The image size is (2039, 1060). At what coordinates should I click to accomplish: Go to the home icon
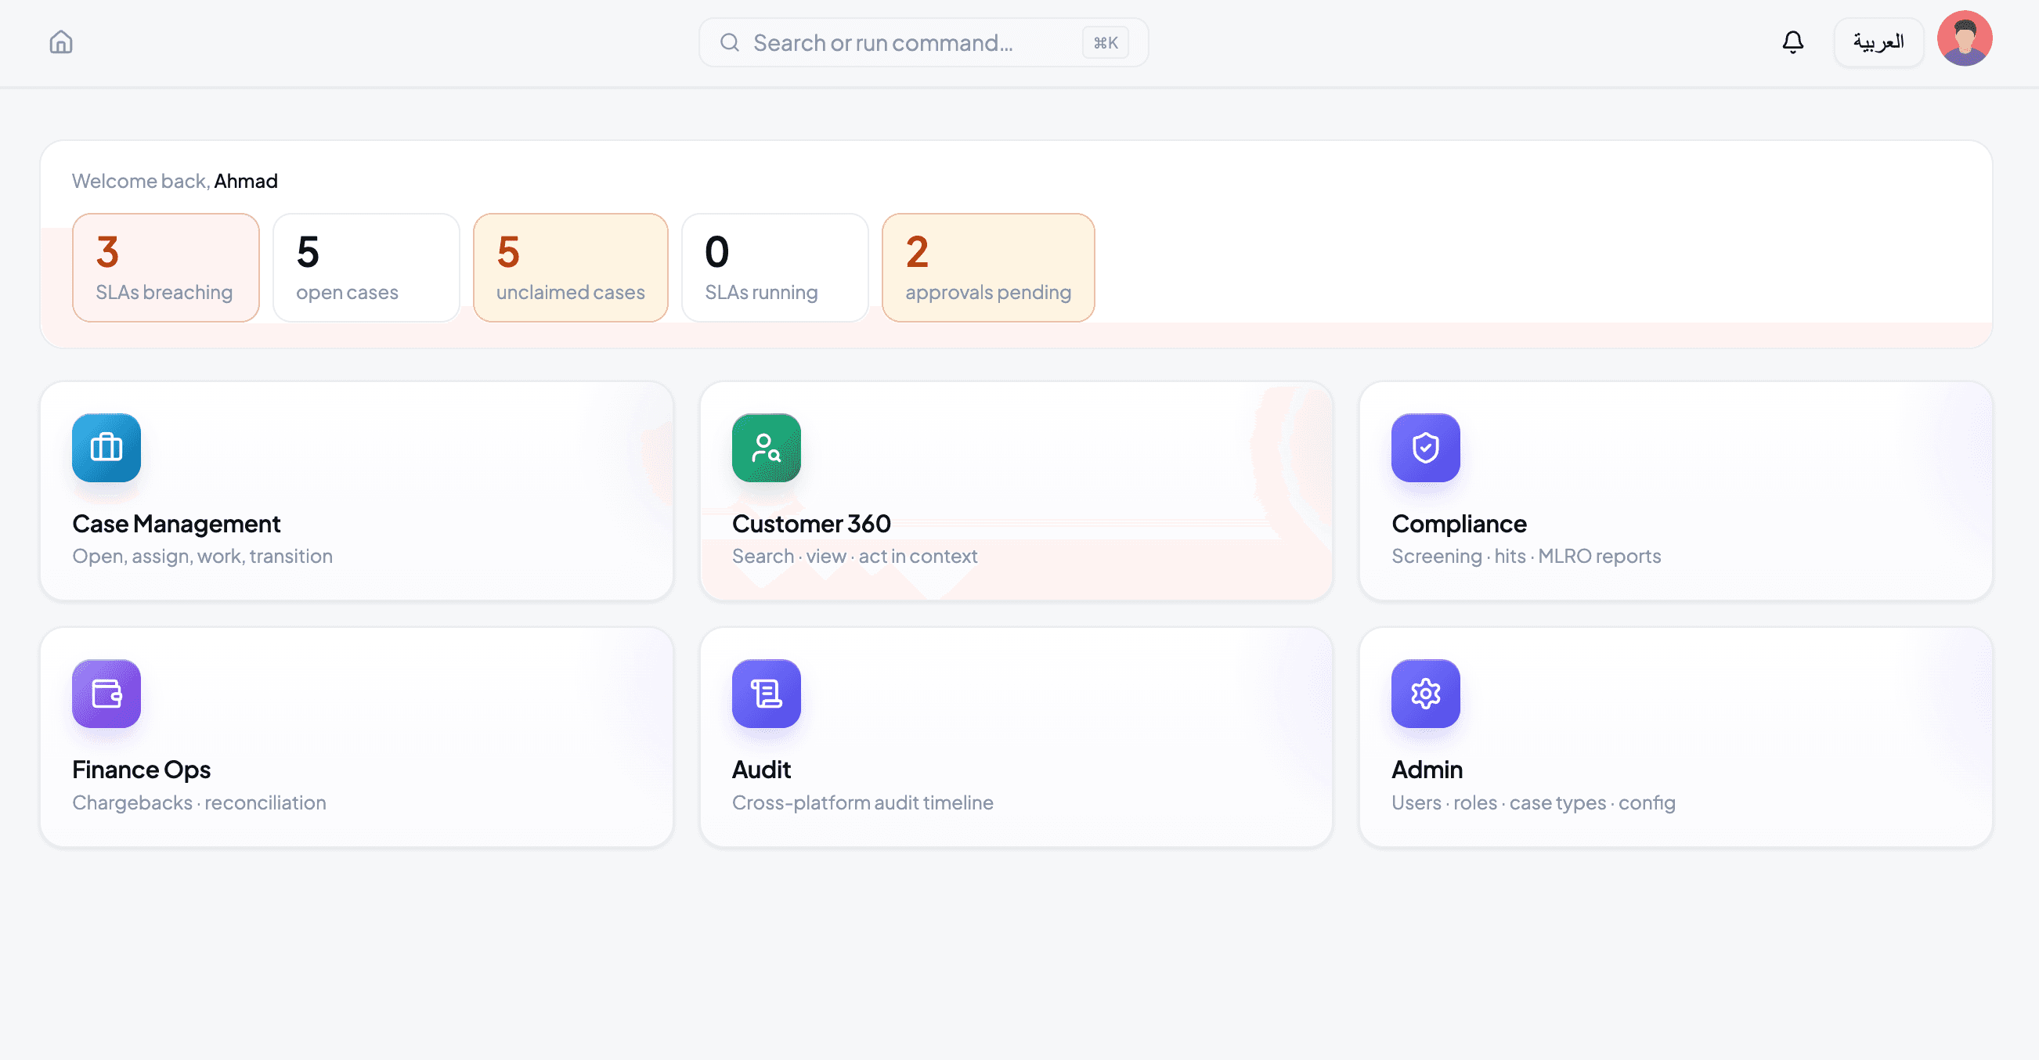(x=61, y=42)
